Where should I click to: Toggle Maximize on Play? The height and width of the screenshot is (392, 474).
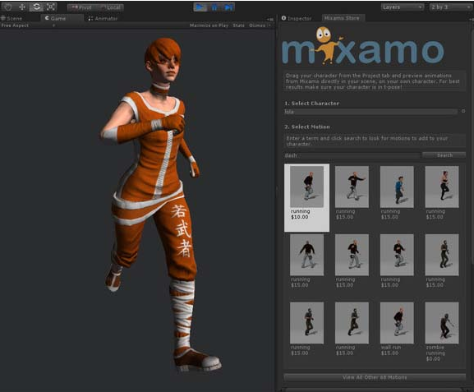click(x=209, y=25)
